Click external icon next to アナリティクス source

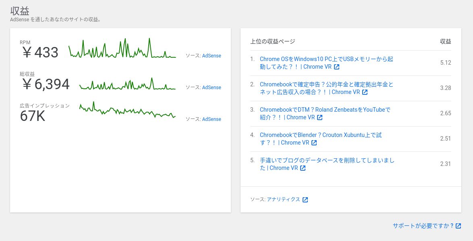point(305,200)
